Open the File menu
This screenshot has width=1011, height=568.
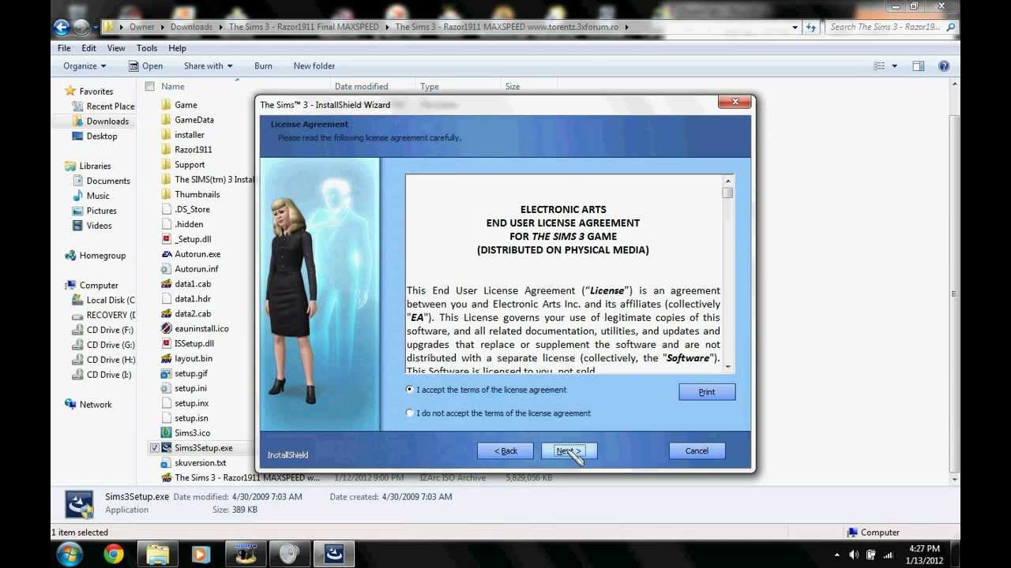click(64, 48)
